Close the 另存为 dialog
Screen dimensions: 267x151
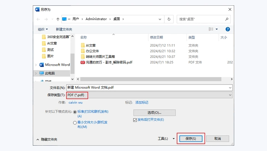pos(230,10)
